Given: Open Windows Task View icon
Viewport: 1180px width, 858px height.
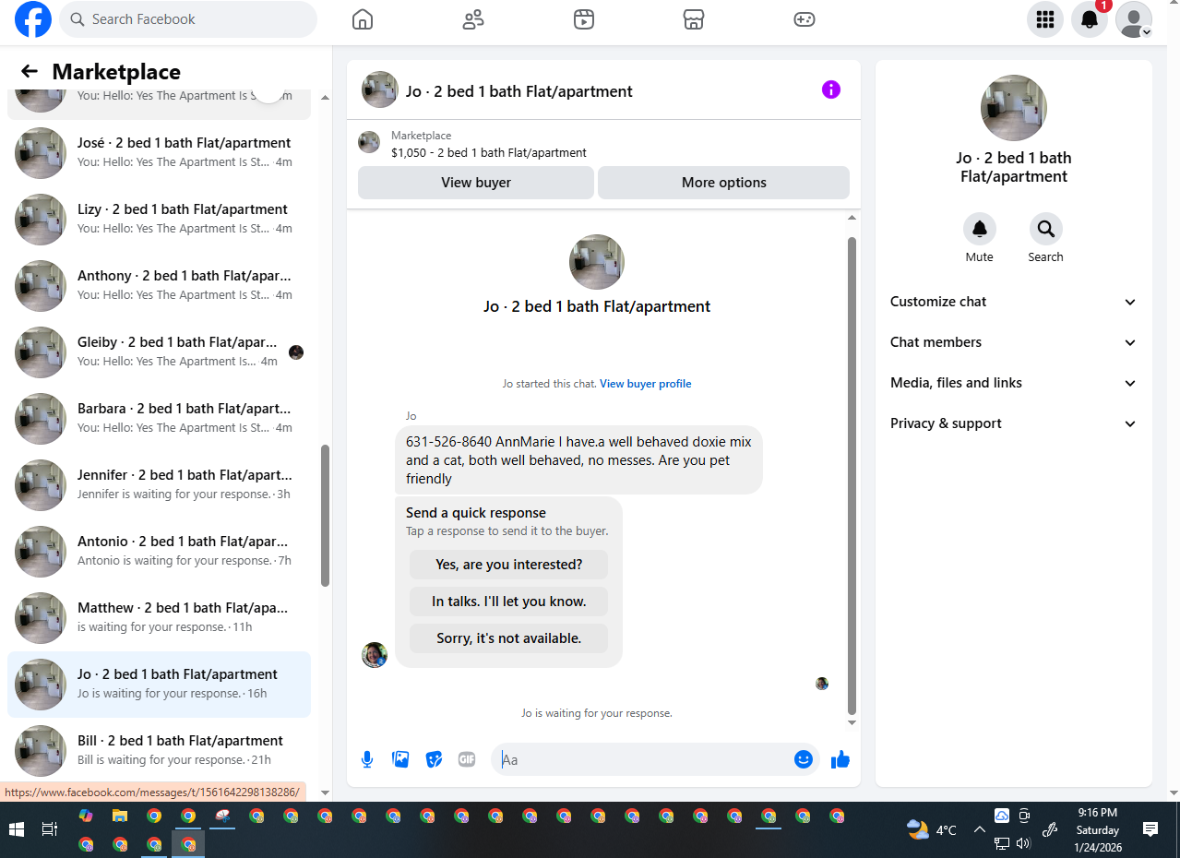Looking at the screenshot, I should pos(50,829).
